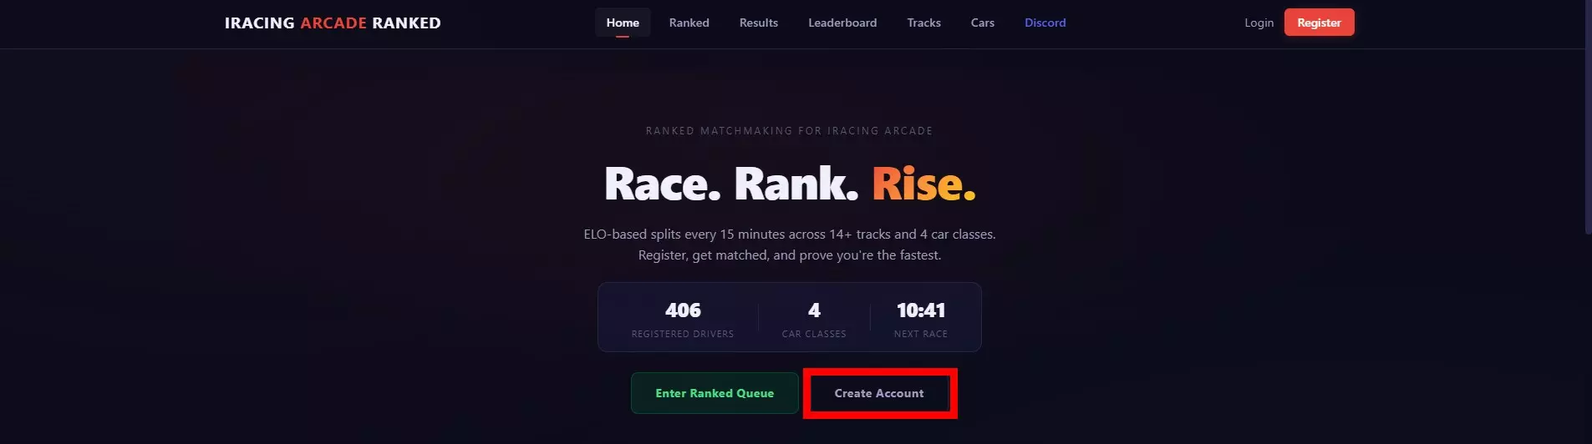The width and height of the screenshot is (1592, 444).
Task: Click the Login link
Action: coord(1259,23)
